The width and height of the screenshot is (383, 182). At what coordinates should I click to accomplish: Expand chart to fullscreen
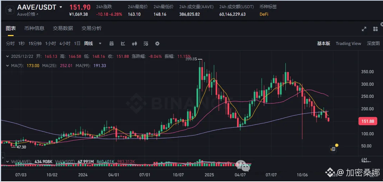click(x=364, y=29)
